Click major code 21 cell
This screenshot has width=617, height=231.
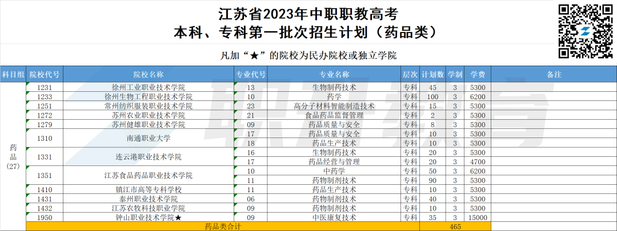tap(250, 115)
